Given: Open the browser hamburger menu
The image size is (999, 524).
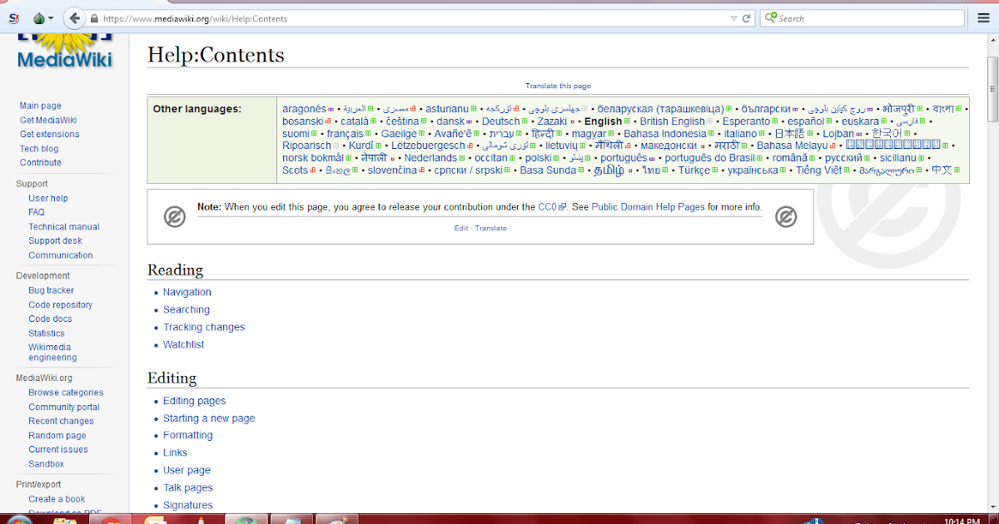Looking at the screenshot, I should coord(982,18).
